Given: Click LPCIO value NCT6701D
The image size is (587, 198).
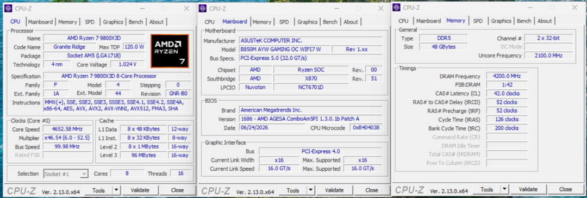Looking at the screenshot, I should pos(311,88).
